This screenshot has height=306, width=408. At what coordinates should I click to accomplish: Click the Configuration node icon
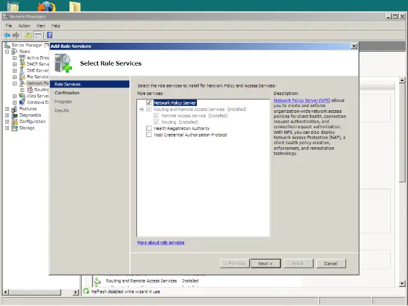tap(15, 122)
